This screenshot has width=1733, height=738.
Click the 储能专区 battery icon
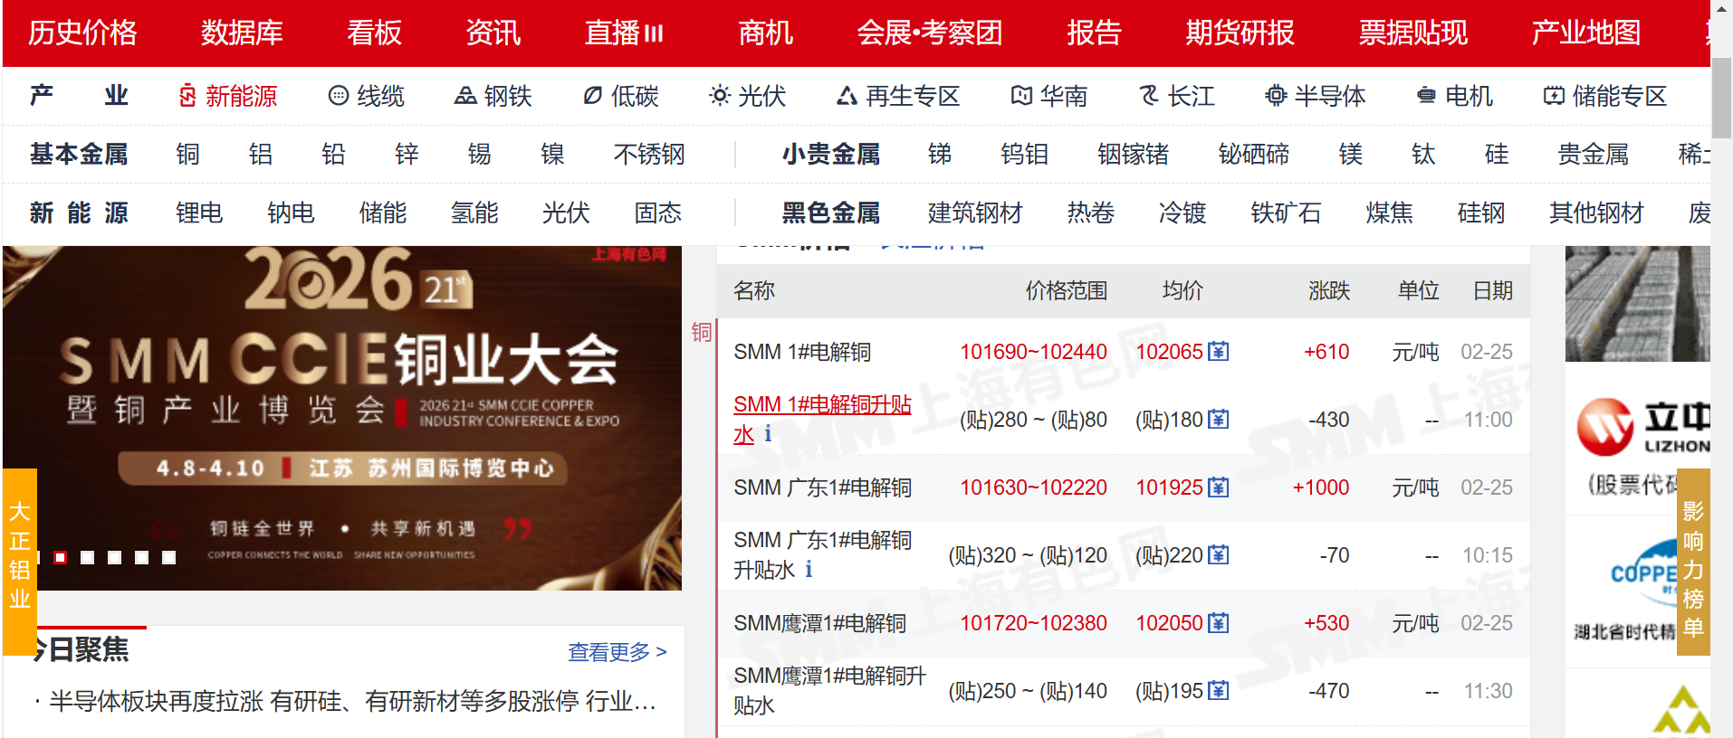(1554, 96)
